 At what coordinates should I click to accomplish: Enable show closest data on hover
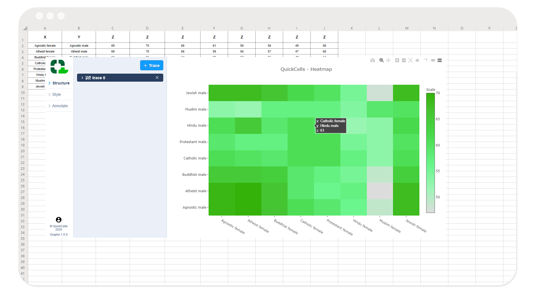tap(433, 60)
